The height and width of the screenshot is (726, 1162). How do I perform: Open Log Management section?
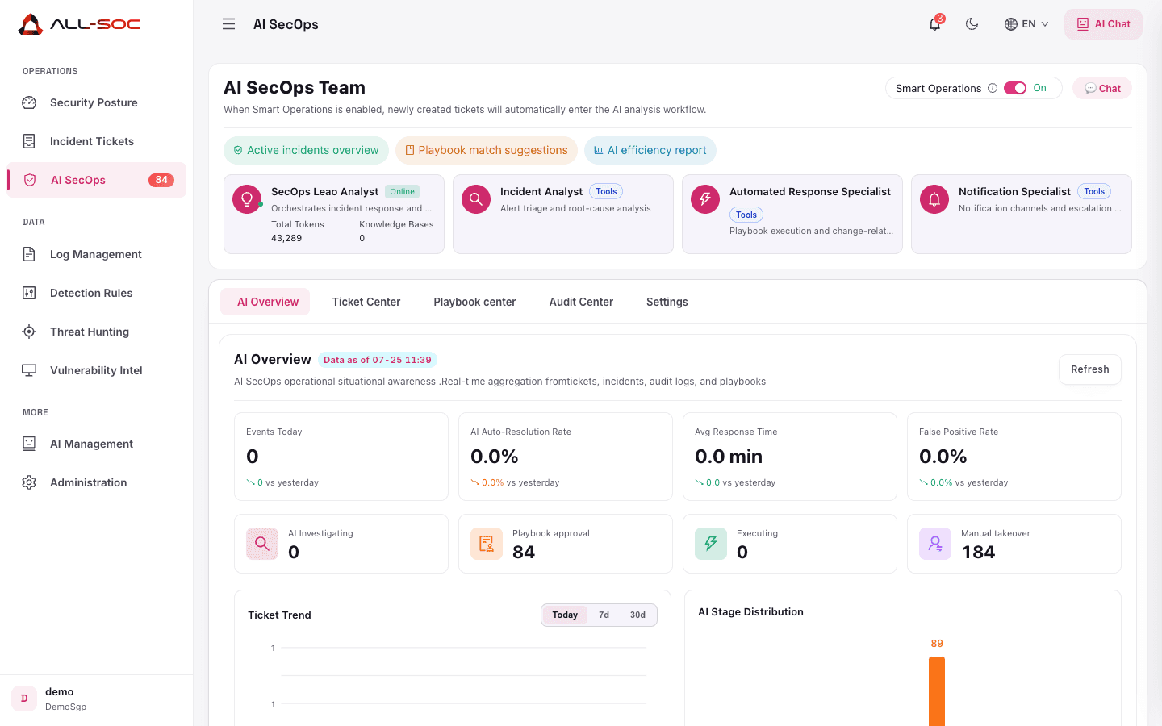point(97,254)
